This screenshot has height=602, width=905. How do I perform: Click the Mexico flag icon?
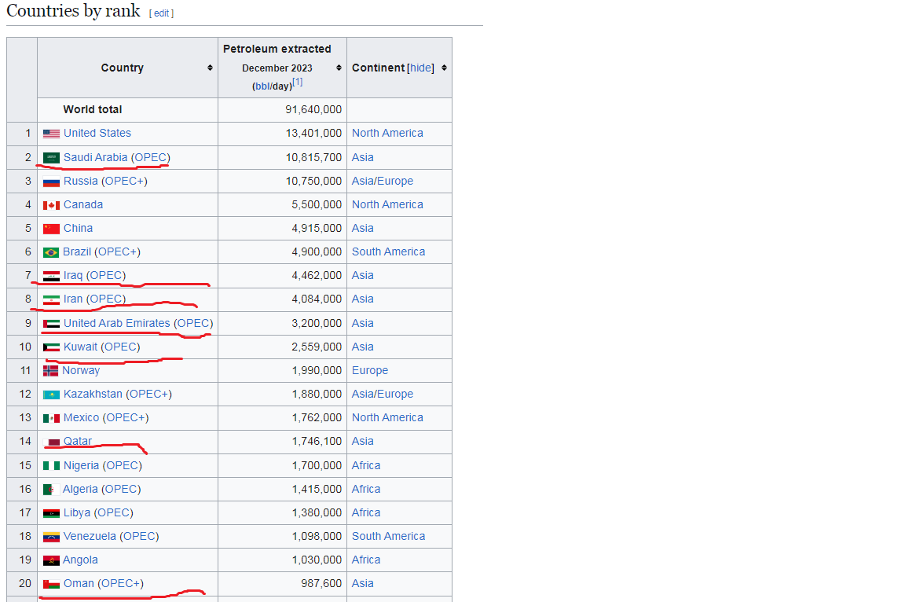pyautogui.click(x=51, y=418)
